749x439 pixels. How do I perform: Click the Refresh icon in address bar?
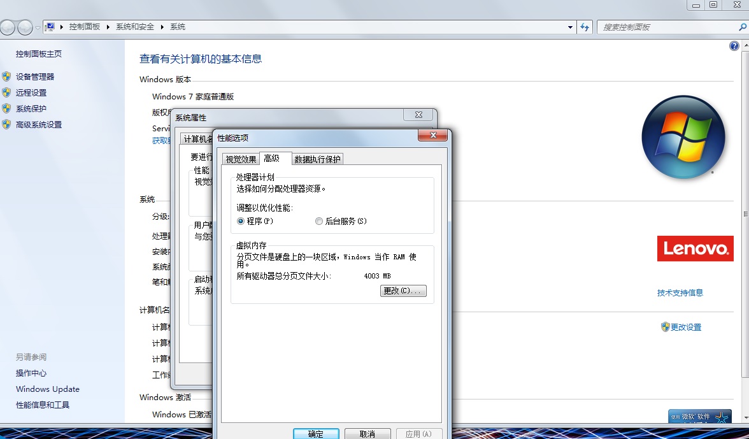tap(585, 27)
